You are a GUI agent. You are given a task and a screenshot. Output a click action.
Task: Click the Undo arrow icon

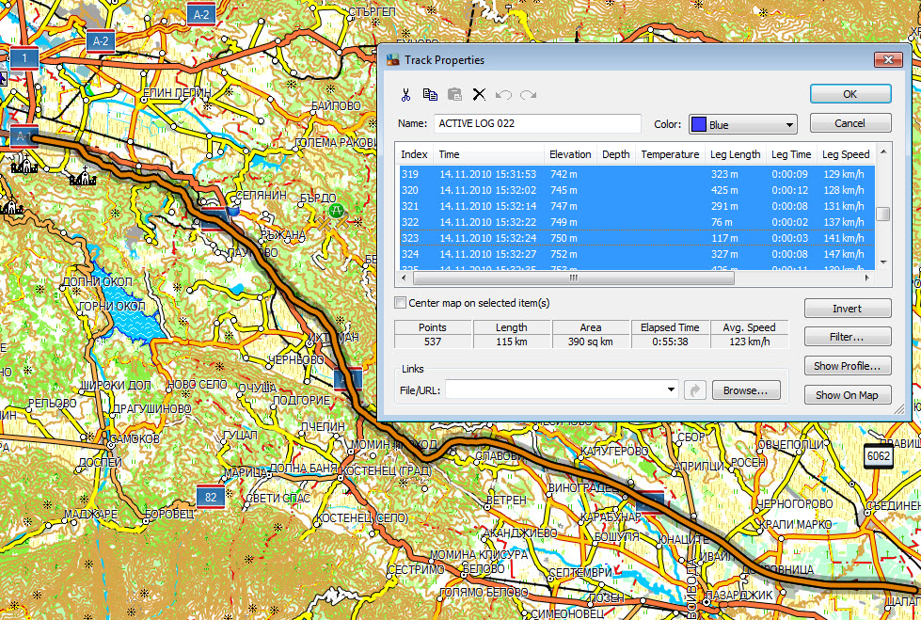[x=503, y=94]
